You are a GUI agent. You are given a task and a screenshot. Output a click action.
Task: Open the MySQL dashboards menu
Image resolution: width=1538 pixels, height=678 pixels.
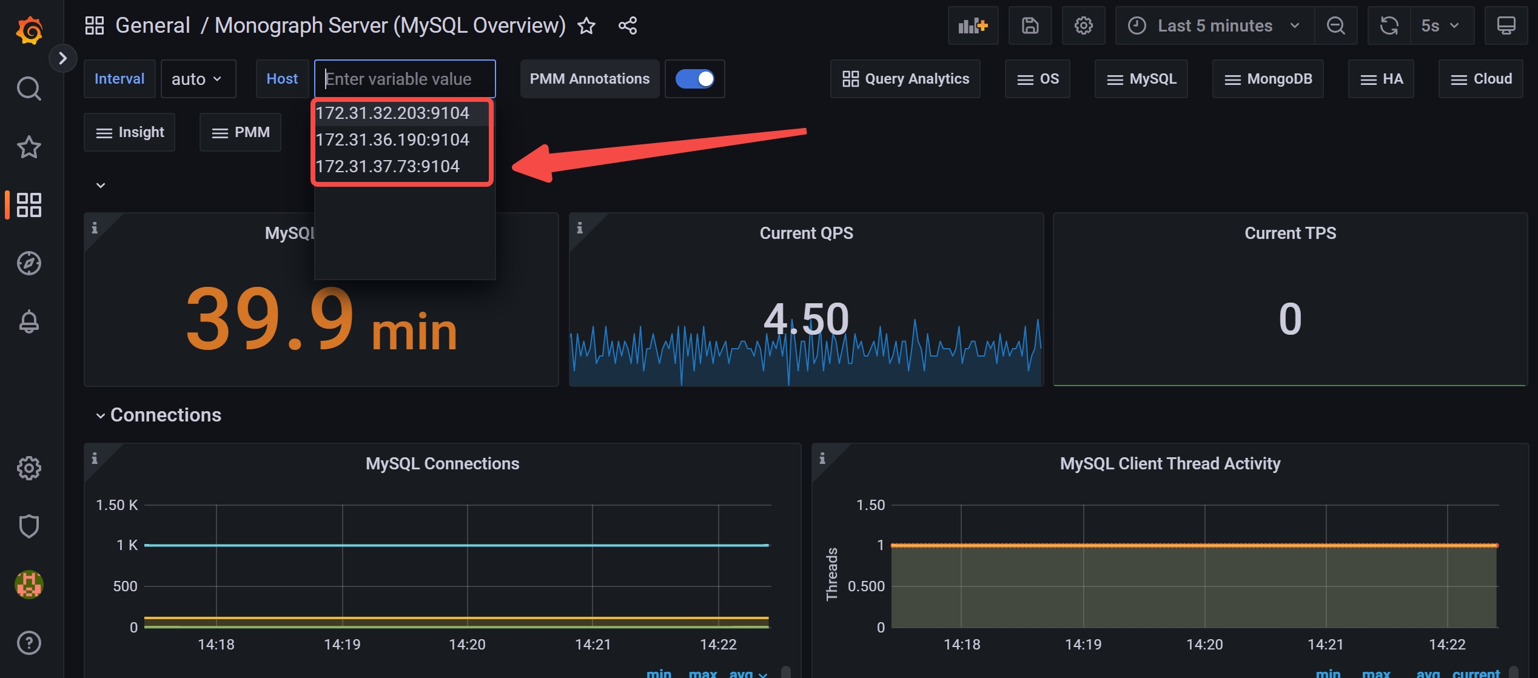coord(1141,79)
